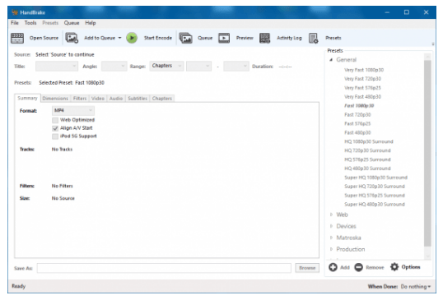Select Very Fast 576p25 preset
The height and width of the screenshot is (300, 443).
pyautogui.click(x=362, y=88)
